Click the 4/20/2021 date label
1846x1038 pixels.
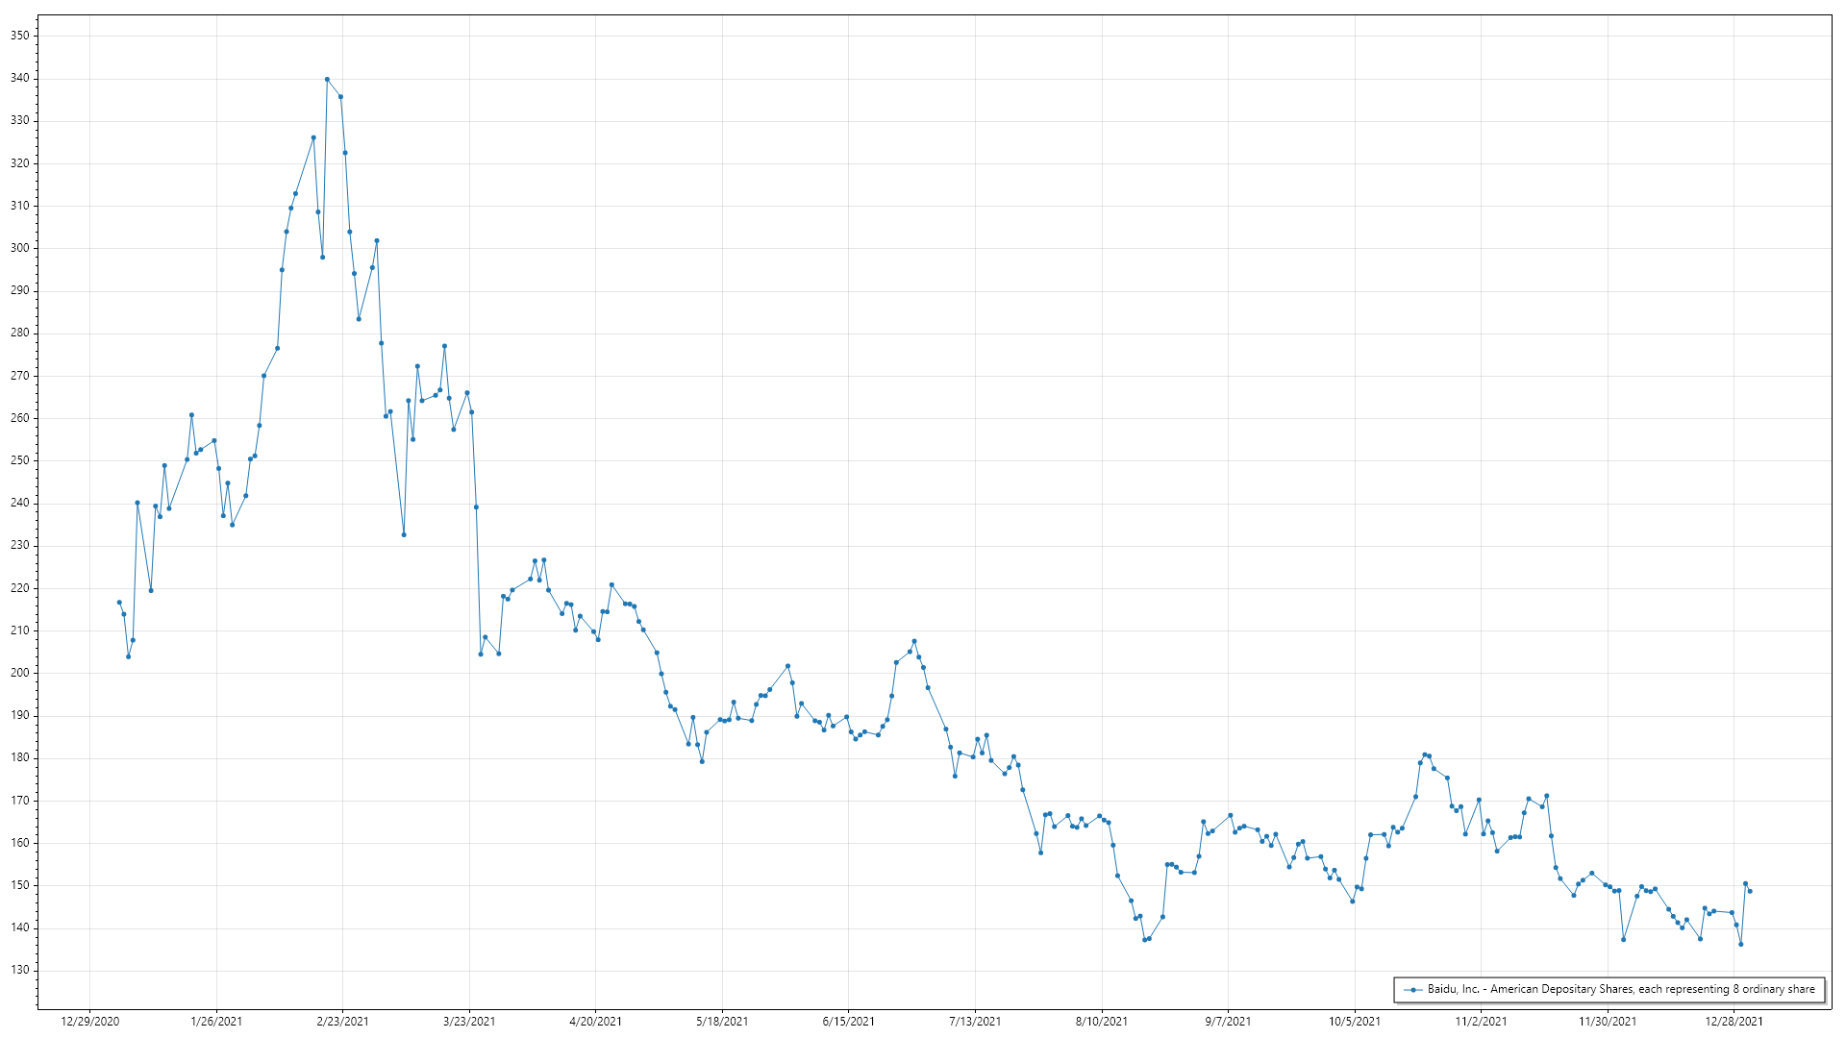596,1022
